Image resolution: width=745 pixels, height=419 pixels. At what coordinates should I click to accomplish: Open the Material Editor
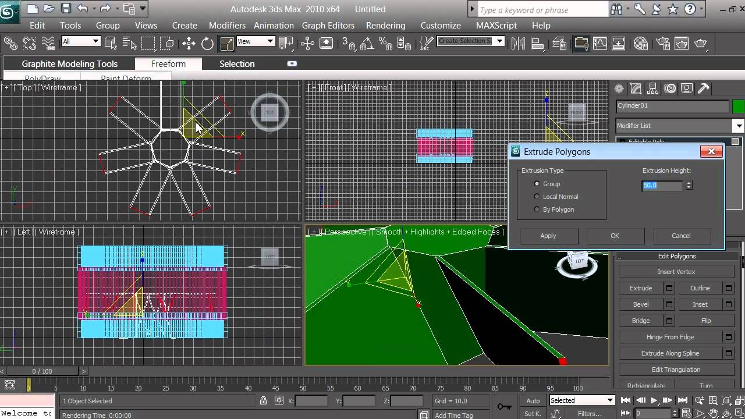coord(641,43)
